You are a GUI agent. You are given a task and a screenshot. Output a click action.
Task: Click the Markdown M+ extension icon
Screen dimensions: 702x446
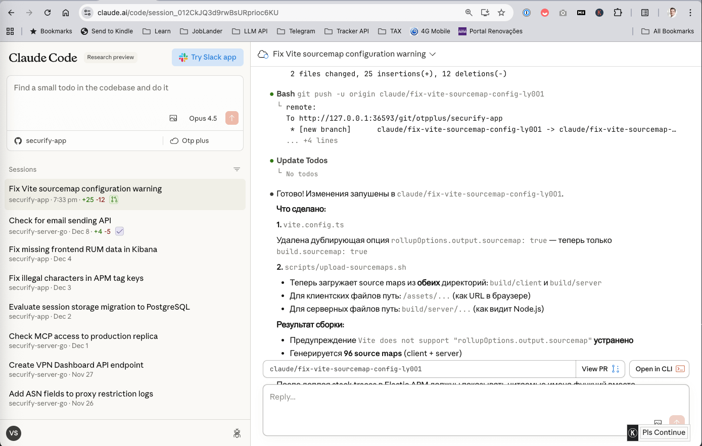581,13
